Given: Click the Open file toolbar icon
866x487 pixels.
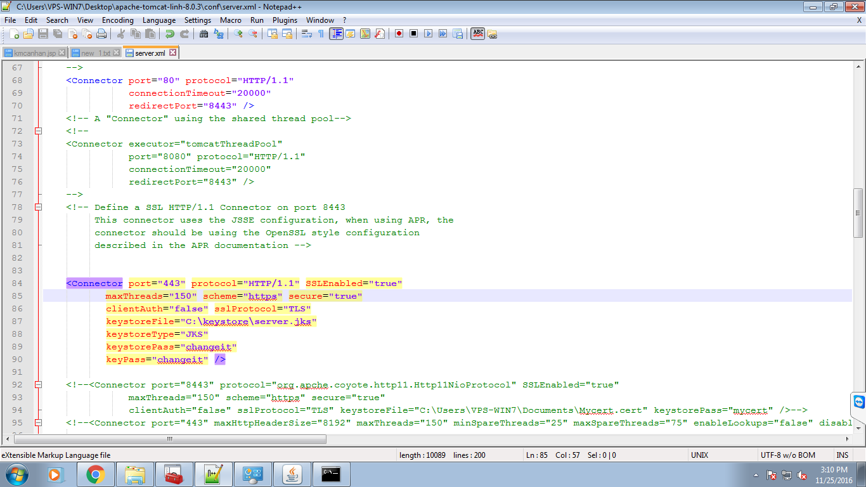Looking at the screenshot, I should [x=29, y=34].
